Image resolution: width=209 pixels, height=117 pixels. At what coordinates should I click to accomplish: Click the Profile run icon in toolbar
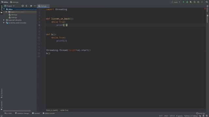195,2
